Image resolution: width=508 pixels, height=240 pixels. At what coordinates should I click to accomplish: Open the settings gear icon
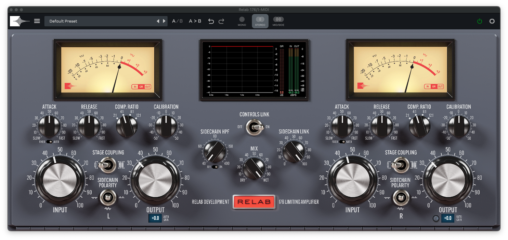[492, 21]
